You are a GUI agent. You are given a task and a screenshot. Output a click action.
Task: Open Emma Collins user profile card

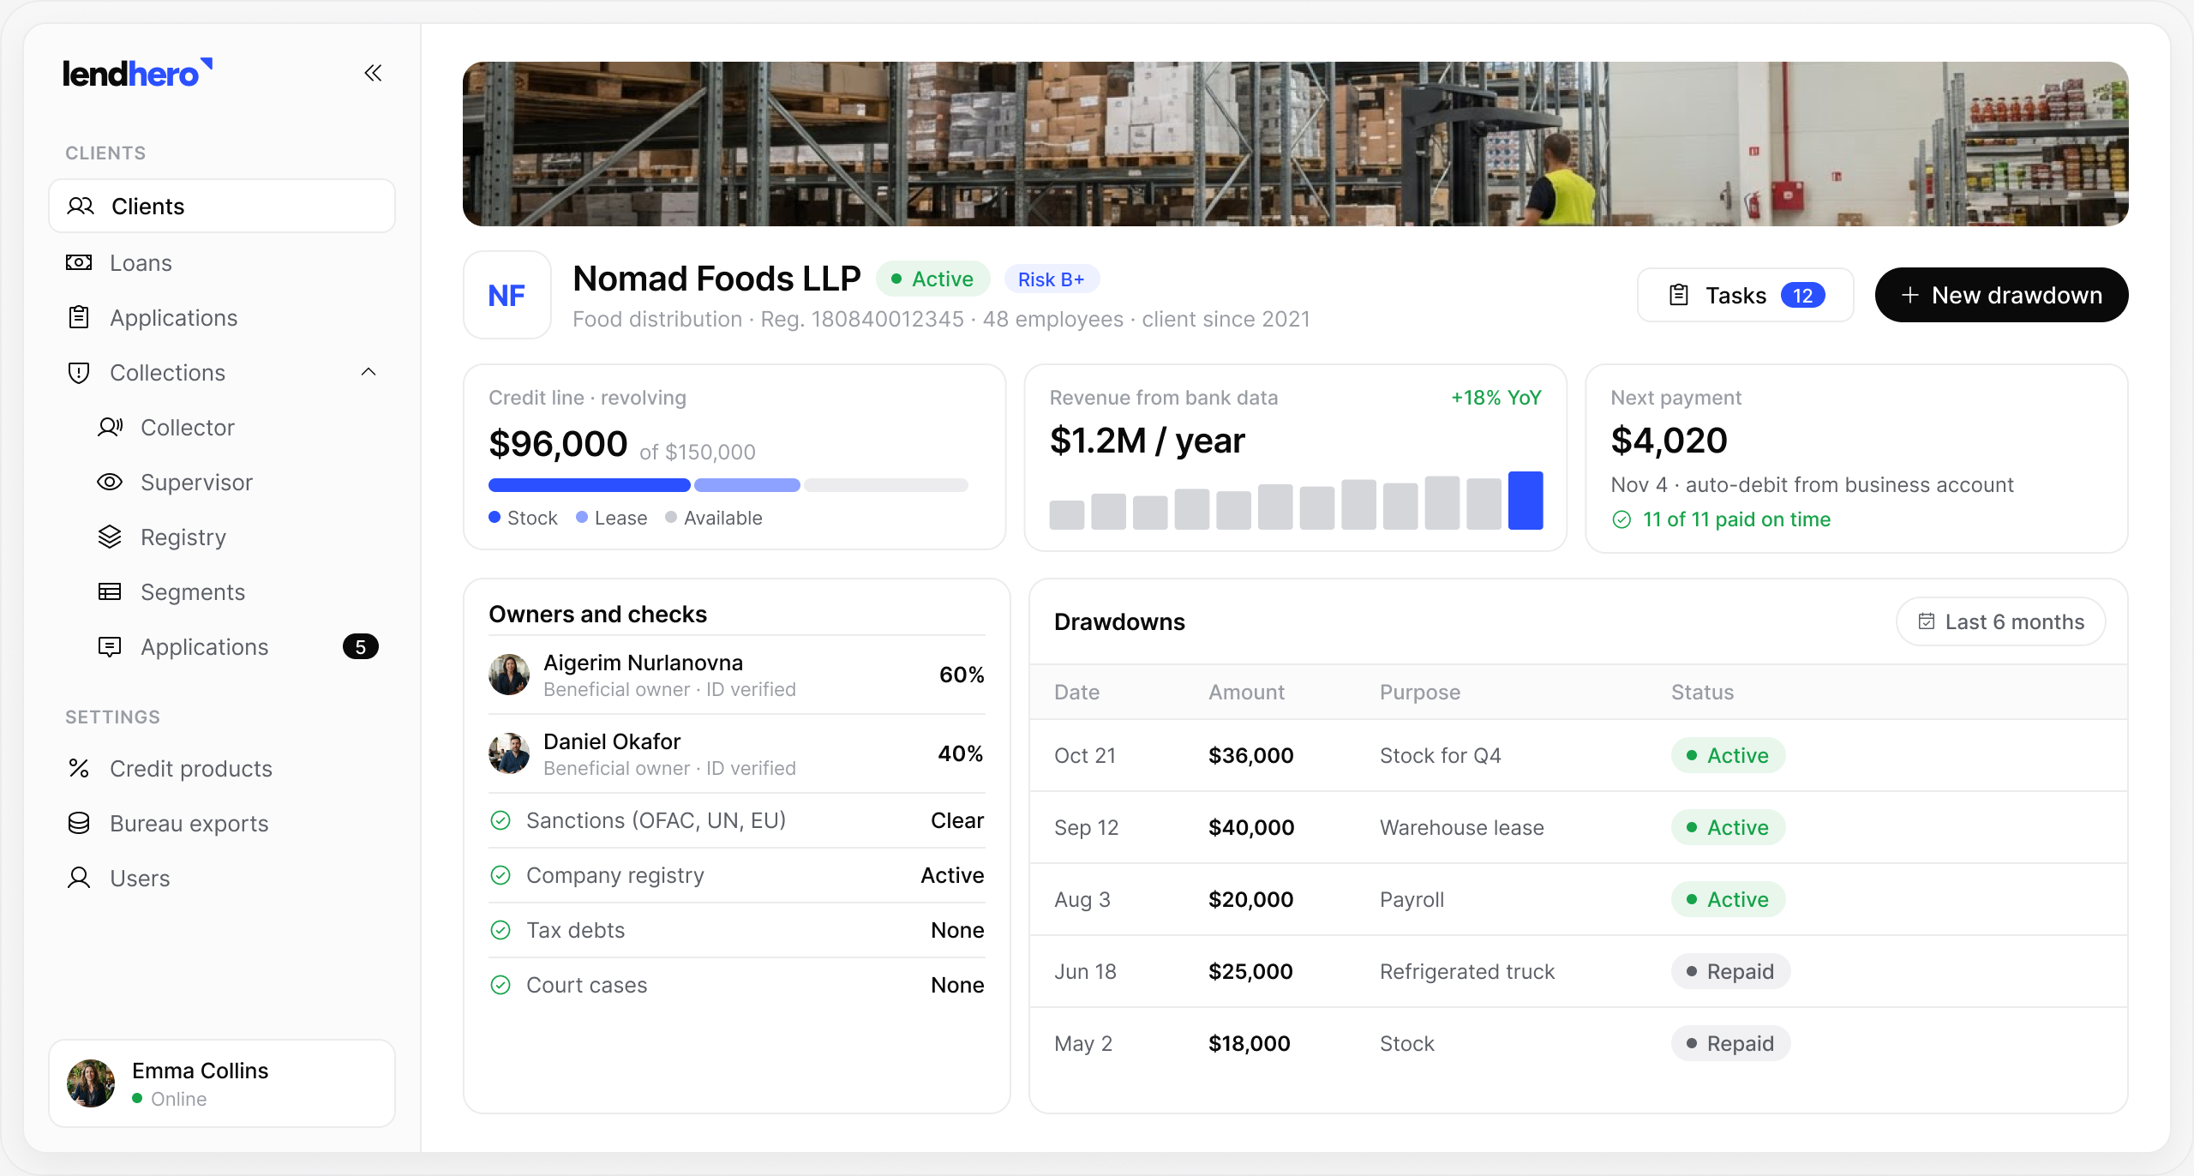point(222,1083)
